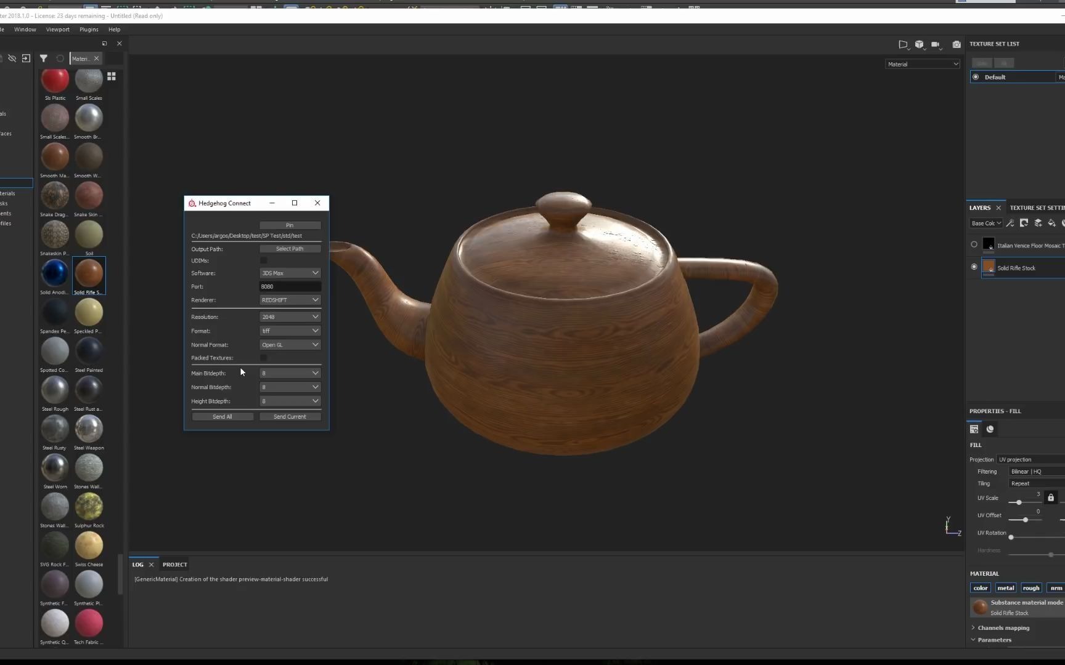Image resolution: width=1065 pixels, height=665 pixels.
Task: Open the Material mode icon in Properties Fill
Action: click(990, 429)
